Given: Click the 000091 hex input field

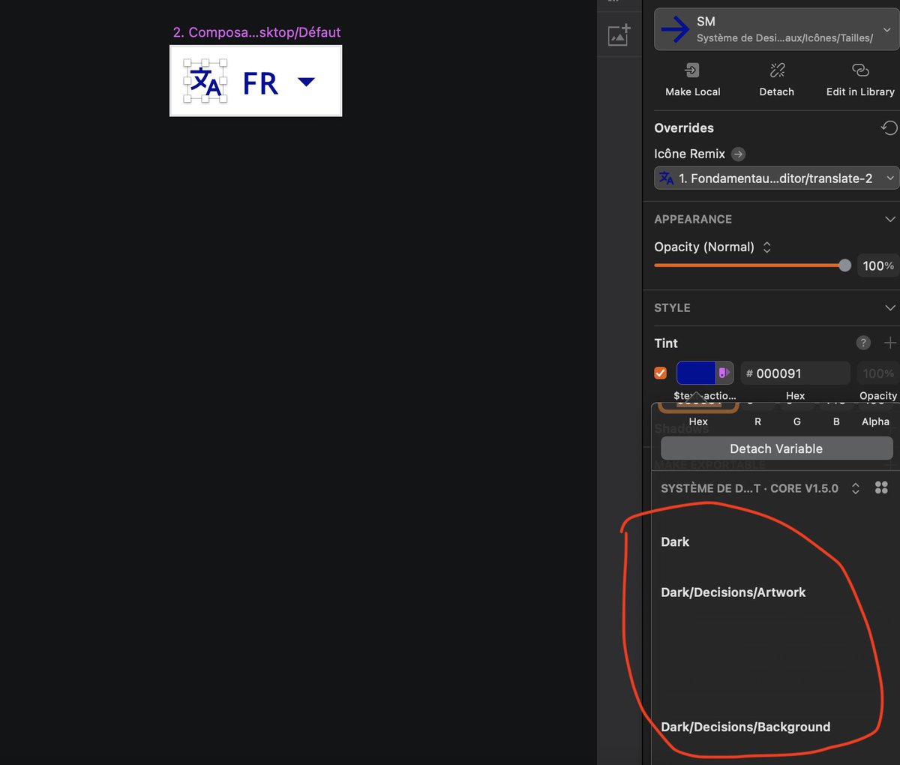Looking at the screenshot, I should [x=796, y=373].
